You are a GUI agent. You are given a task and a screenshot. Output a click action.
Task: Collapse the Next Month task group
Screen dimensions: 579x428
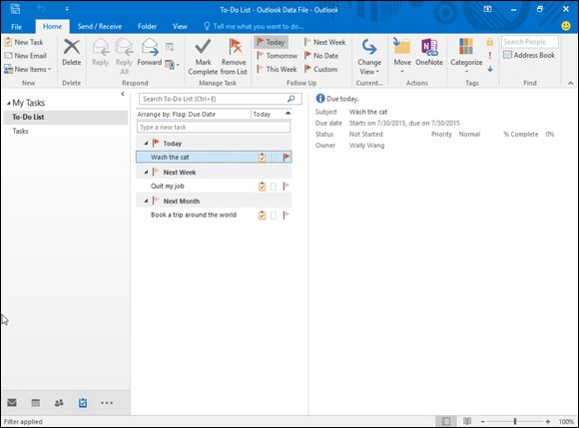[x=146, y=201]
